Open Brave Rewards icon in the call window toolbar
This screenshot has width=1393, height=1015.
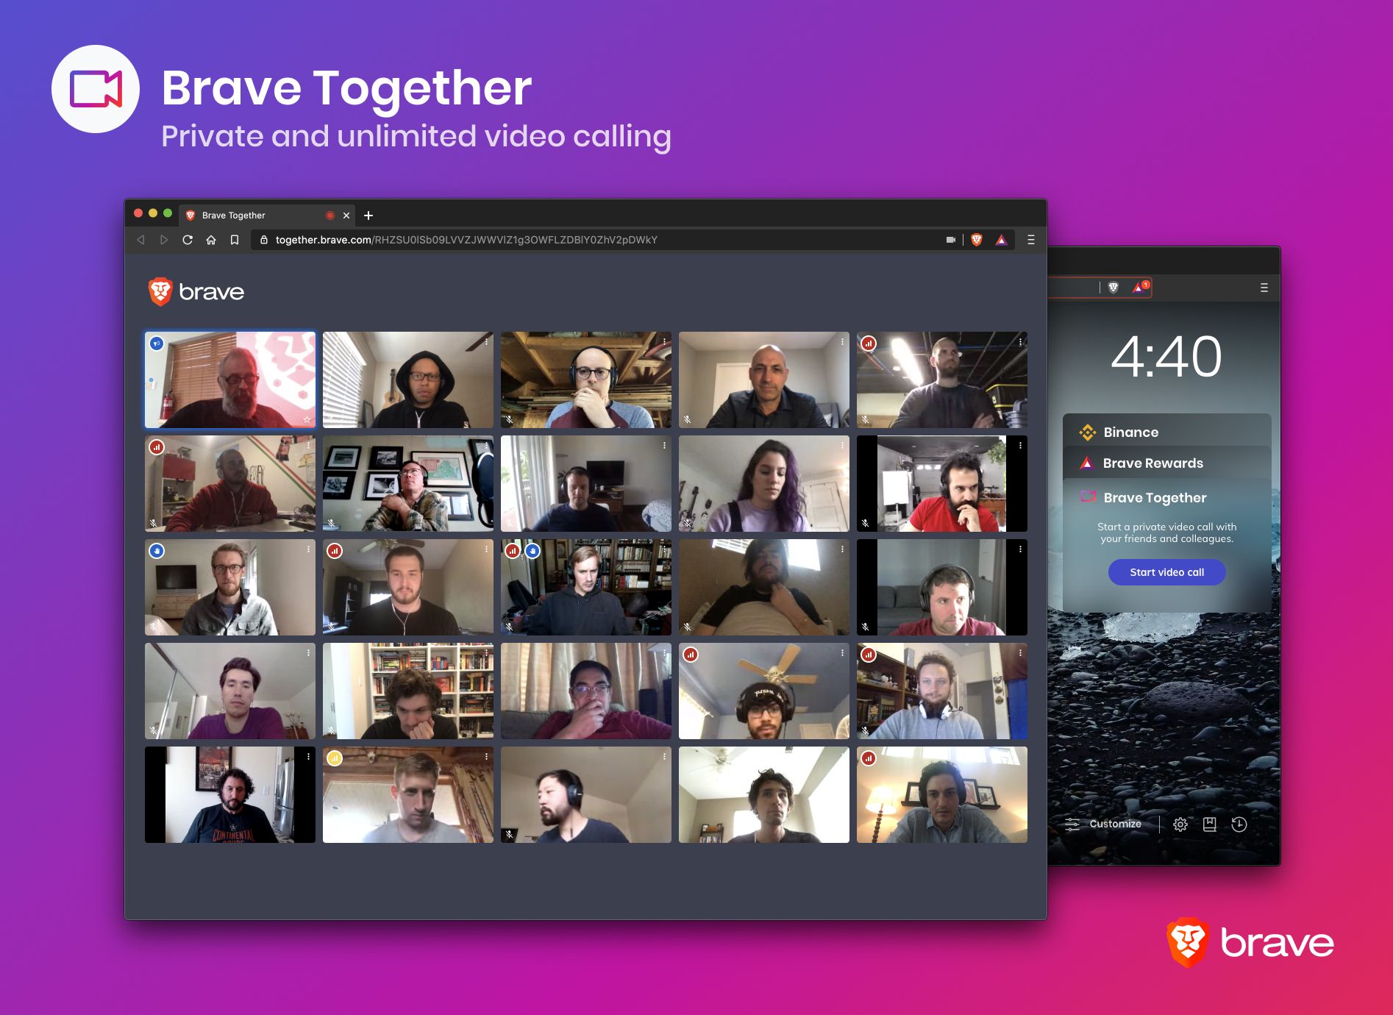click(1001, 240)
